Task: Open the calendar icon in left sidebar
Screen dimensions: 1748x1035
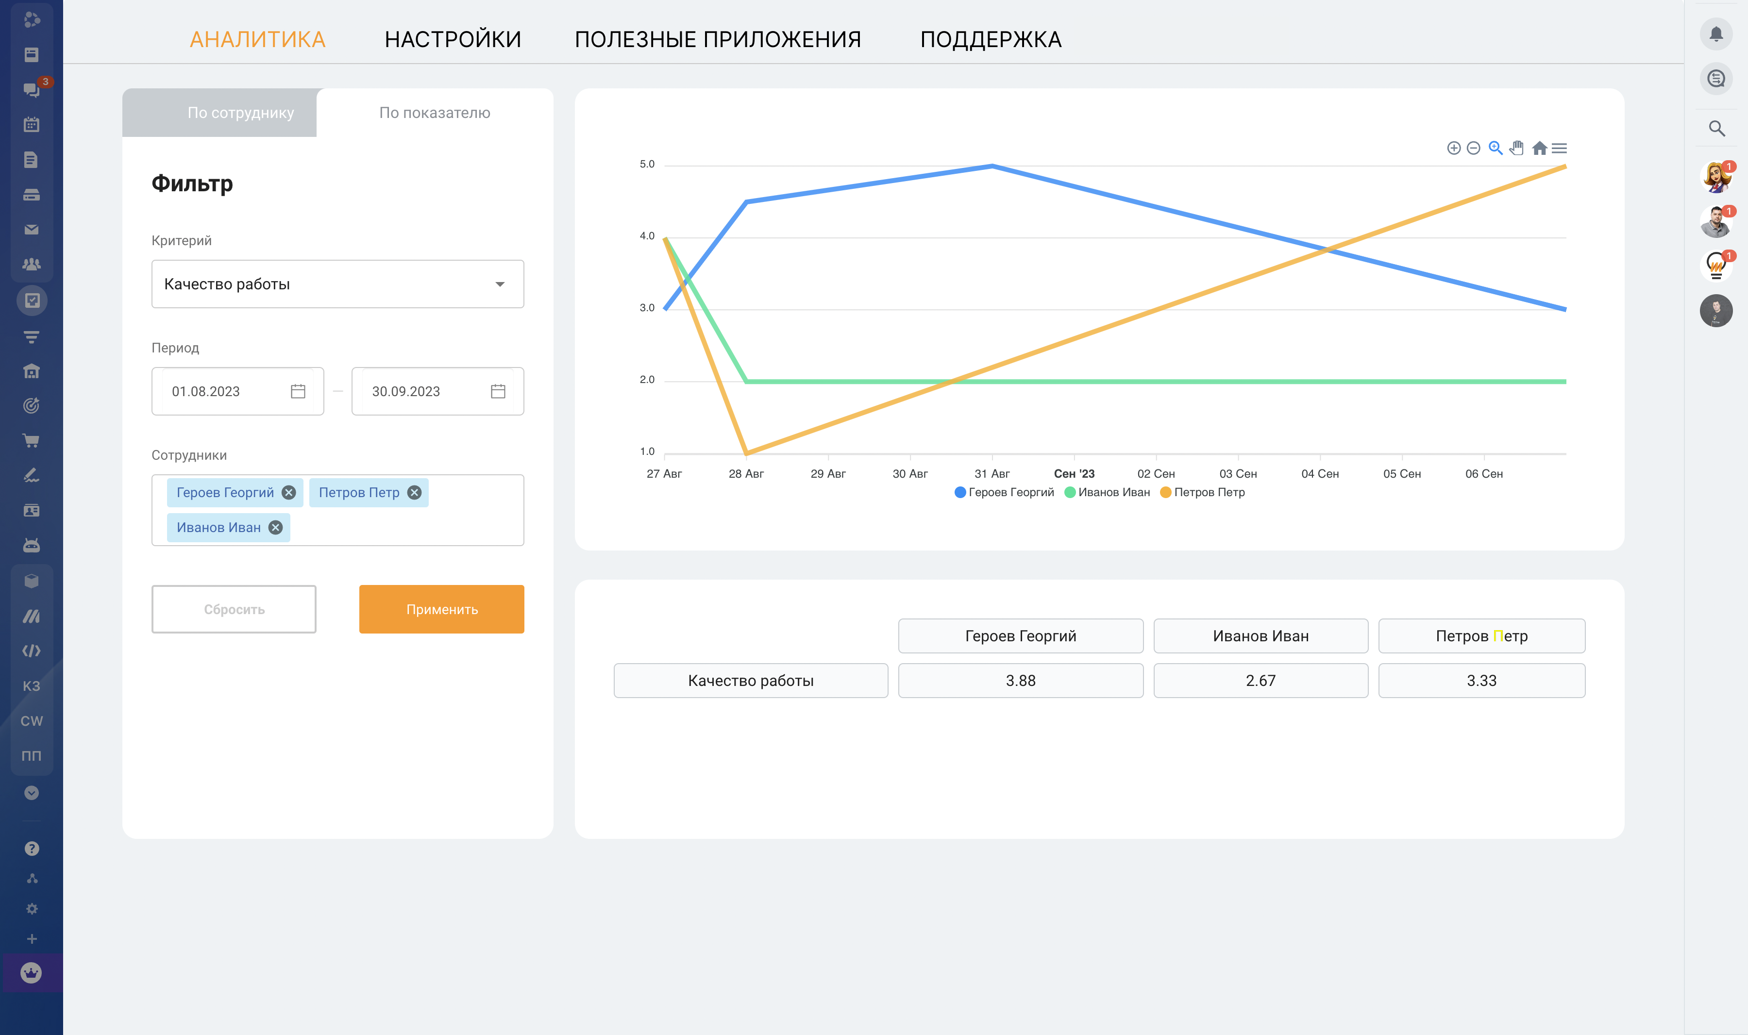Action: [32, 125]
